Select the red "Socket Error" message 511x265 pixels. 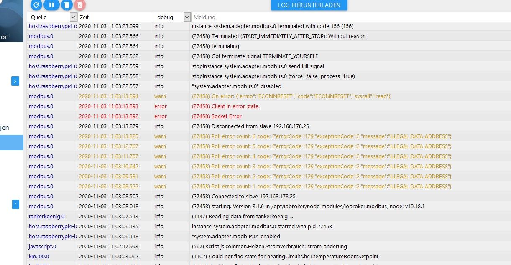click(x=226, y=116)
